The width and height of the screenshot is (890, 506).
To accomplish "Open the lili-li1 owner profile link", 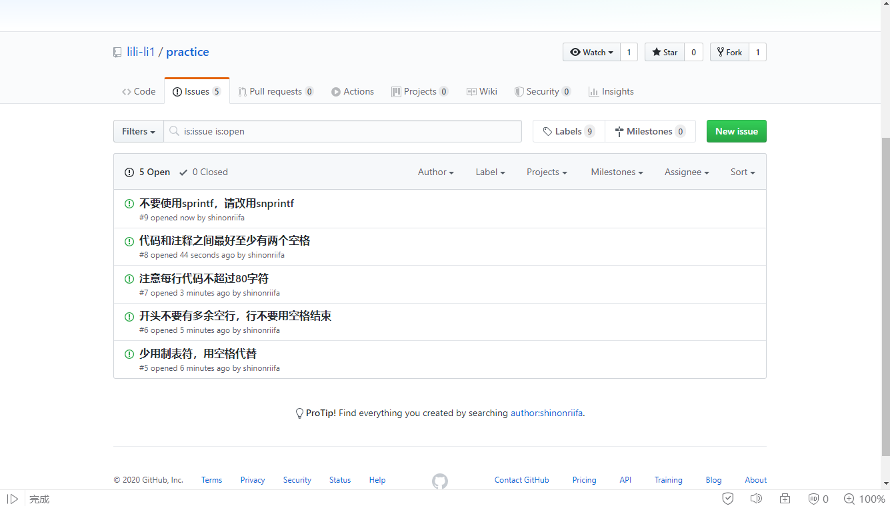I will pos(141,53).
